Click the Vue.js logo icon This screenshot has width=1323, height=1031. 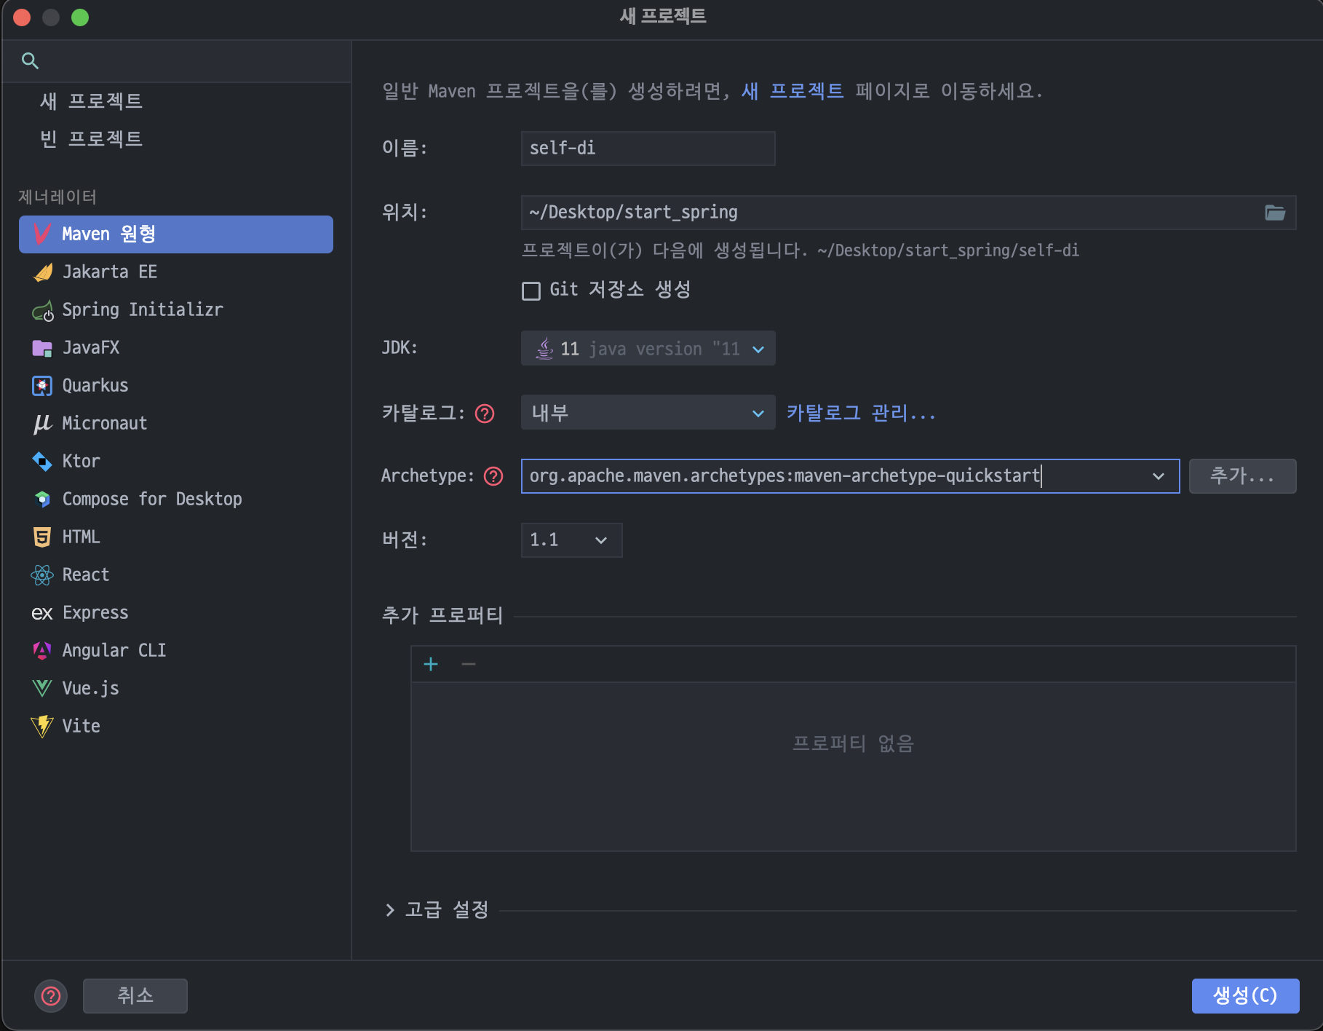[42, 688]
